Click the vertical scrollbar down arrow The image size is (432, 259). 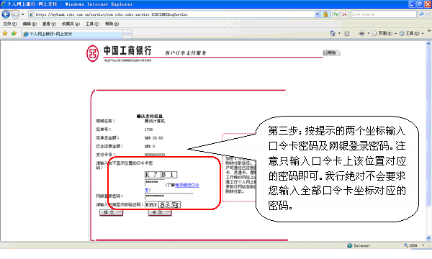point(428,238)
